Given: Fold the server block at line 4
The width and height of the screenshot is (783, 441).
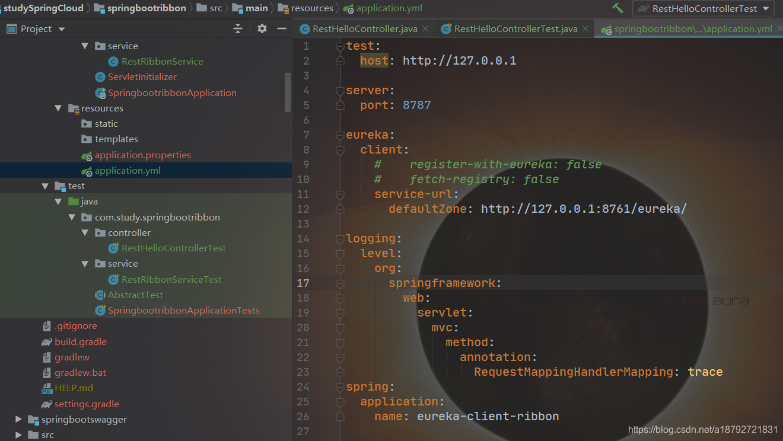Looking at the screenshot, I should pyautogui.click(x=340, y=90).
